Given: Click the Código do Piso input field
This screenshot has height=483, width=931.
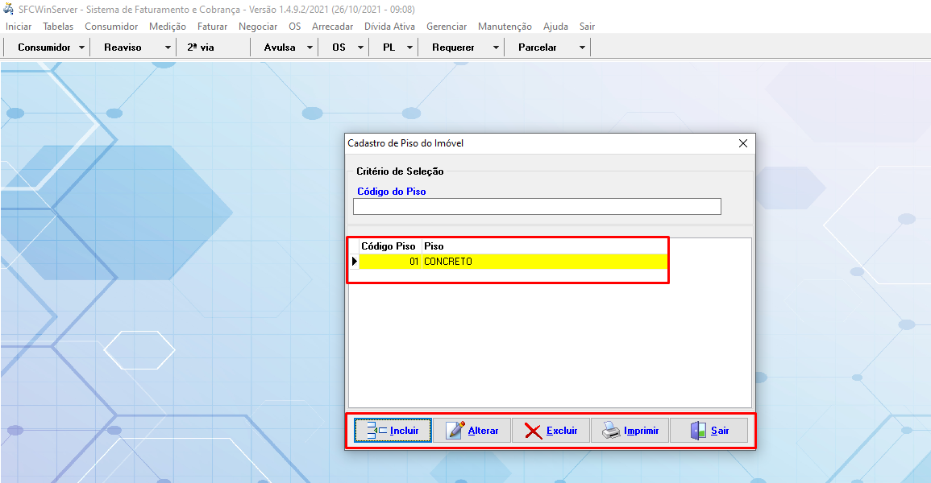Looking at the screenshot, I should (x=537, y=207).
